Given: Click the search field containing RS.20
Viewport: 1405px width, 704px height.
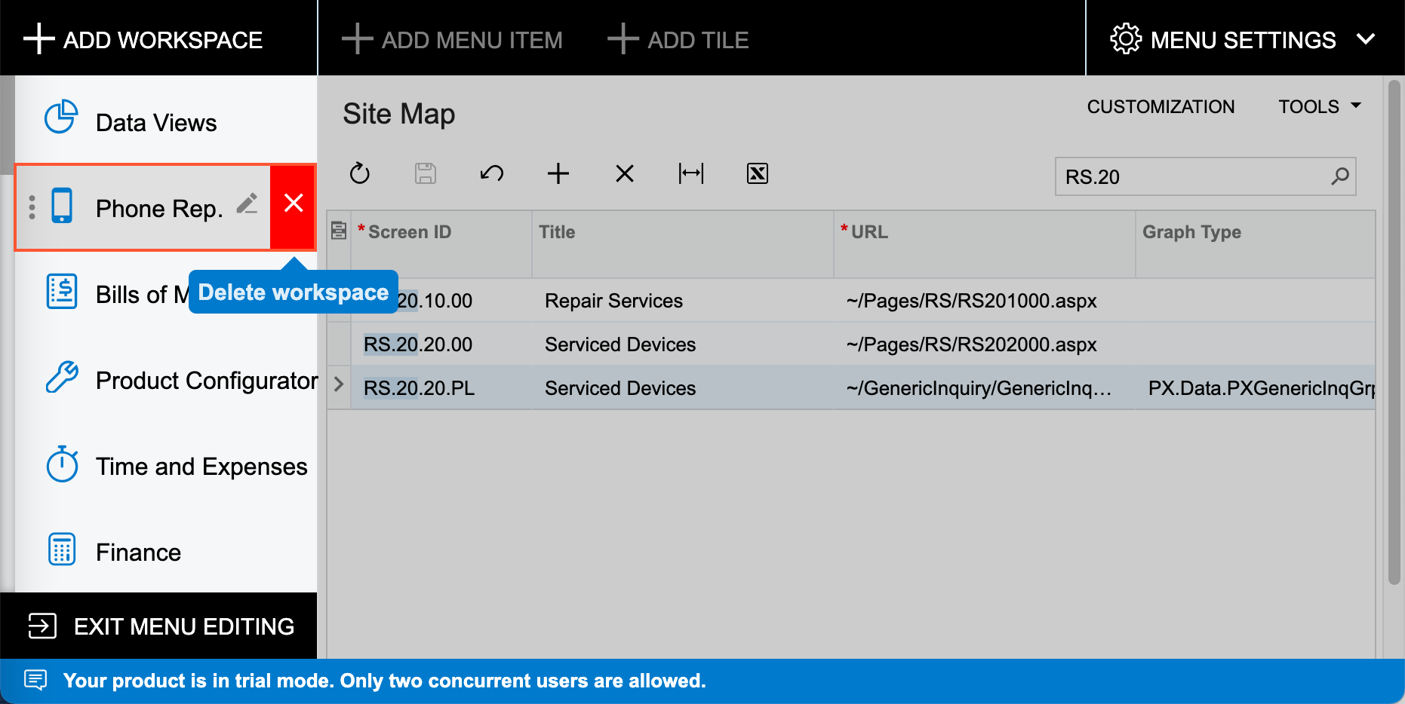Looking at the screenshot, I should pyautogui.click(x=1191, y=177).
